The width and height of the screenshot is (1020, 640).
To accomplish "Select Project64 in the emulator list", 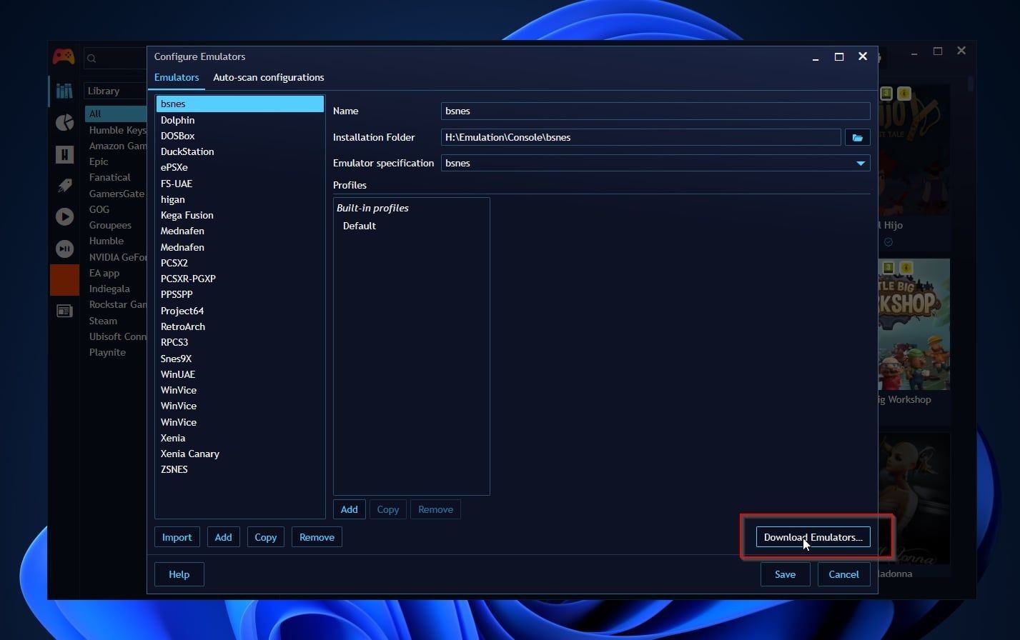I will (x=240, y=311).
